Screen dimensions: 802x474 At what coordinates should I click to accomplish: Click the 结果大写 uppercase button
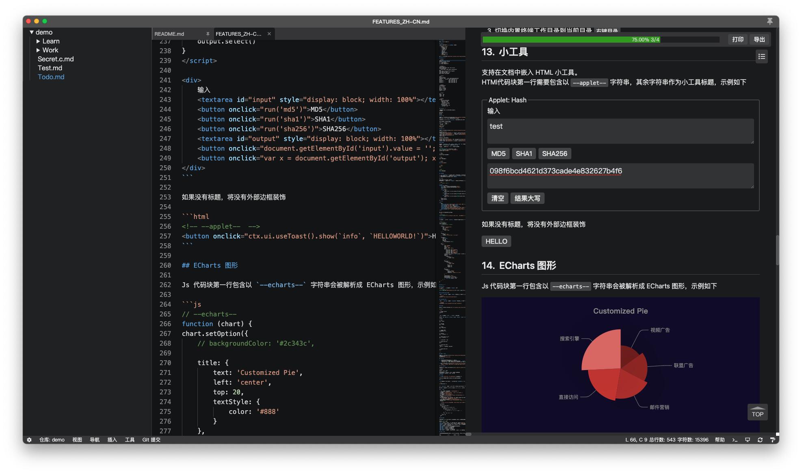(x=527, y=198)
